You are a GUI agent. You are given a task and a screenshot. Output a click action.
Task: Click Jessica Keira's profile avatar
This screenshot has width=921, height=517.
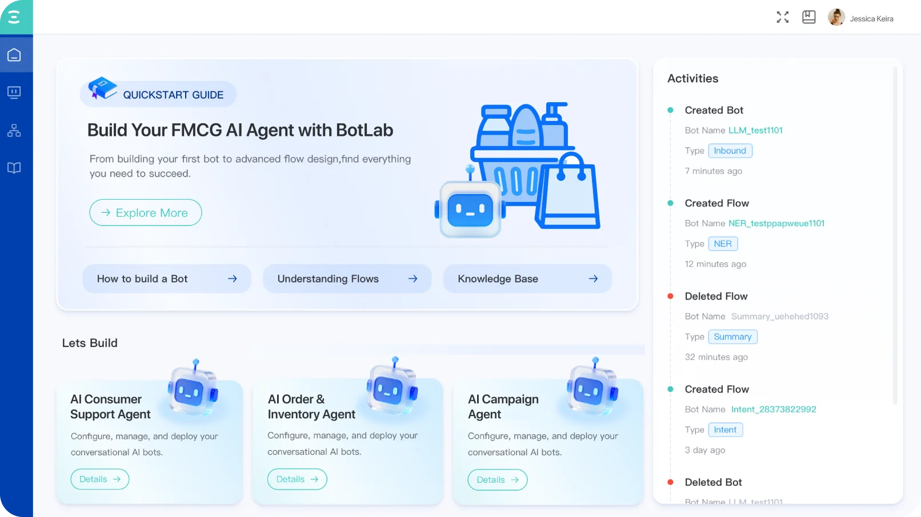click(836, 18)
